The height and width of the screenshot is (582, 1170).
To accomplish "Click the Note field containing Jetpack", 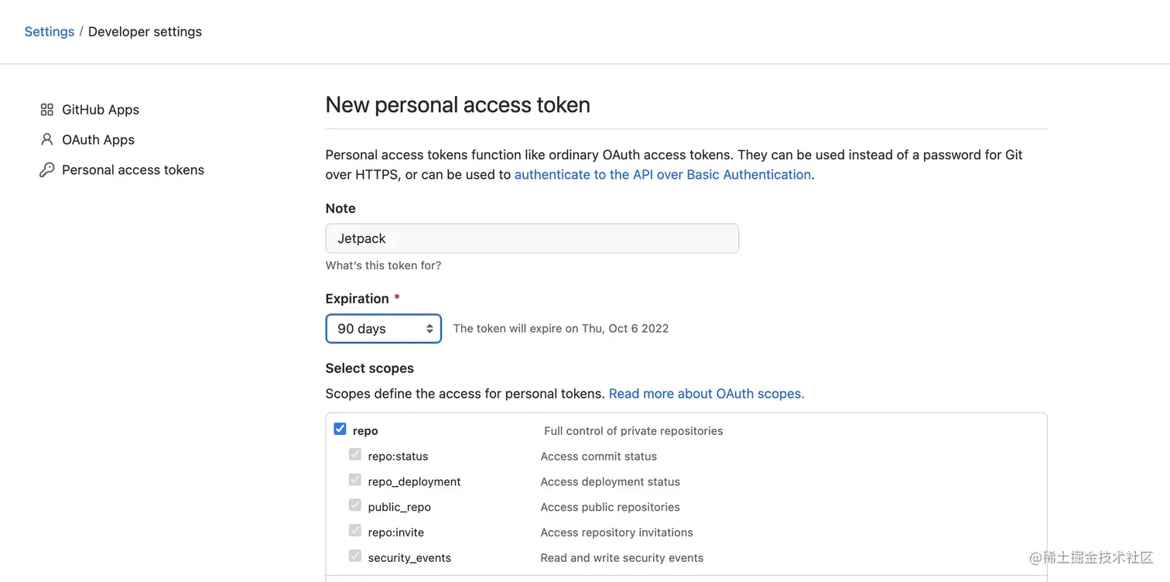I will [x=532, y=238].
